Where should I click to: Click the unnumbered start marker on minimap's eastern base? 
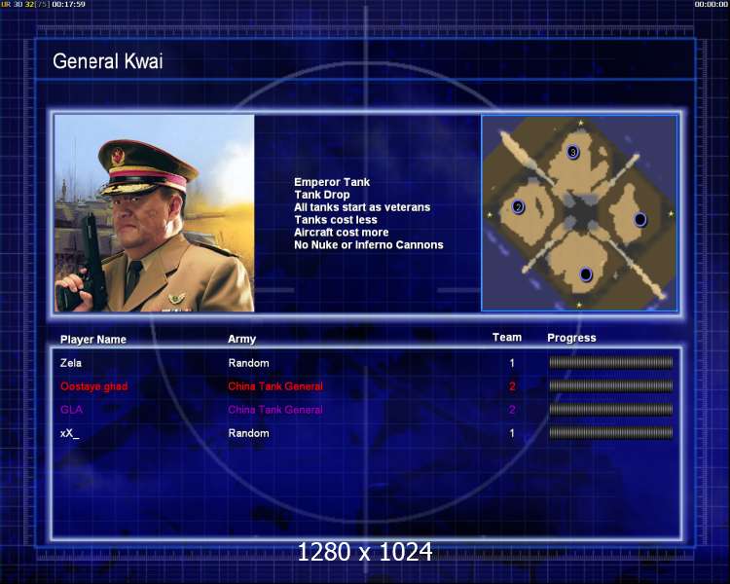[x=640, y=219]
